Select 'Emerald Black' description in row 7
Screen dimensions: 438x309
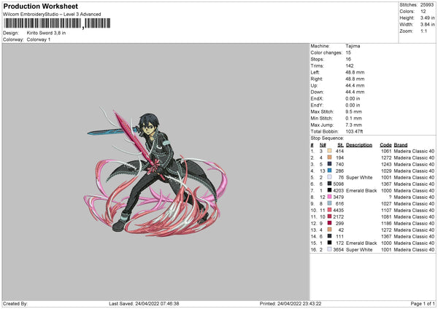pyautogui.click(x=361, y=190)
